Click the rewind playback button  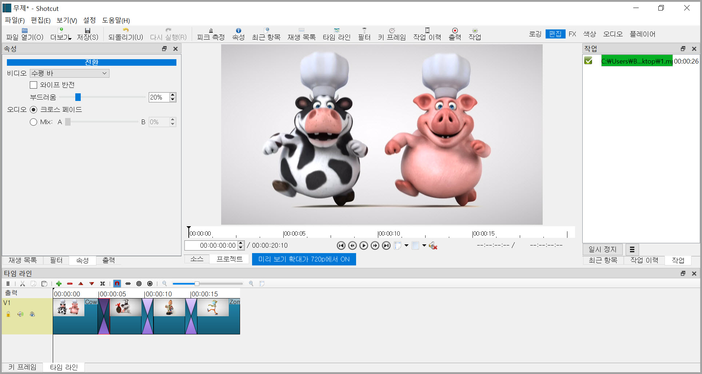352,246
